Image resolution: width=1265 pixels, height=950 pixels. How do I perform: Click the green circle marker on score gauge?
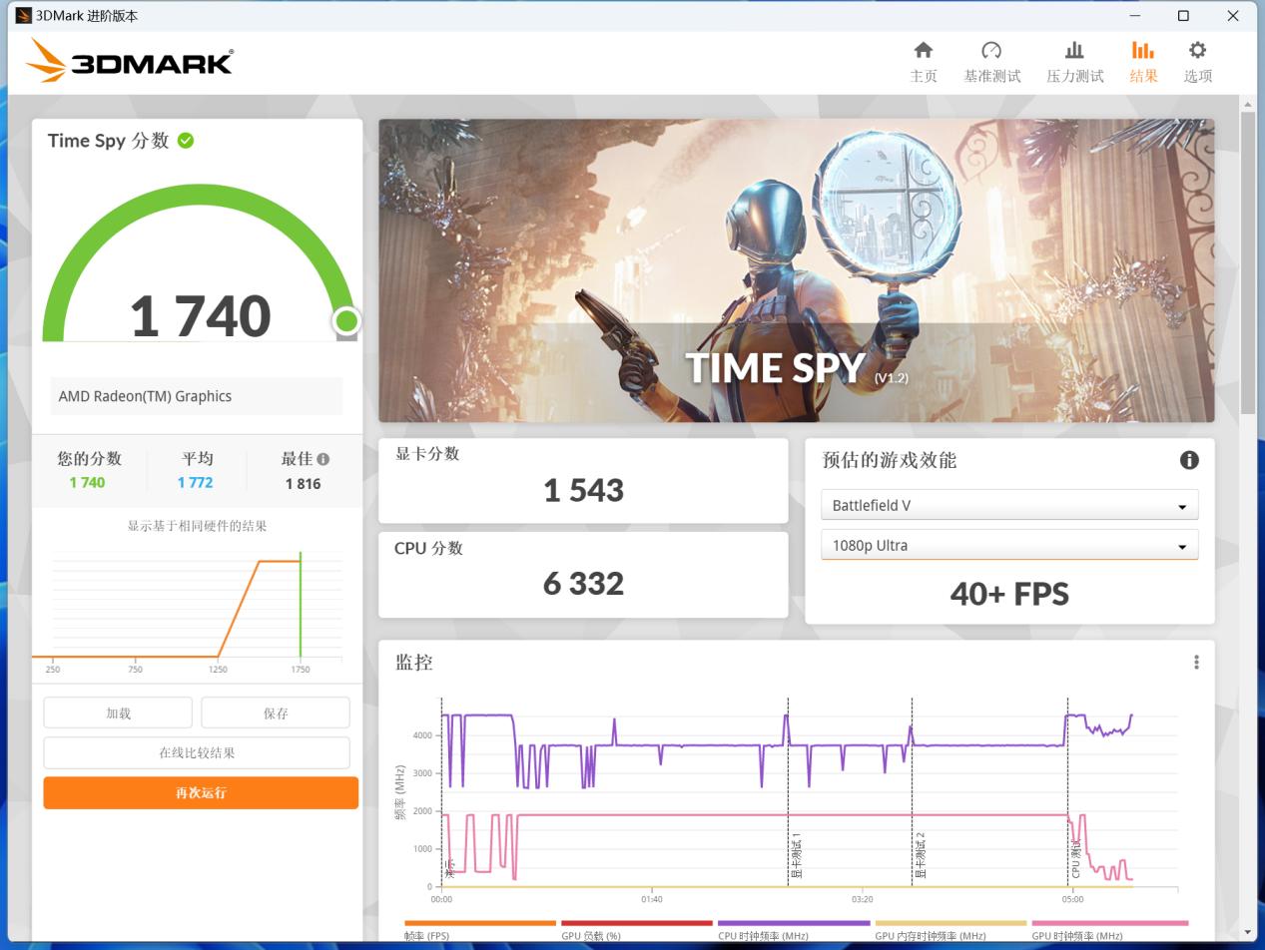pyautogui.click(x=346, y=320)
